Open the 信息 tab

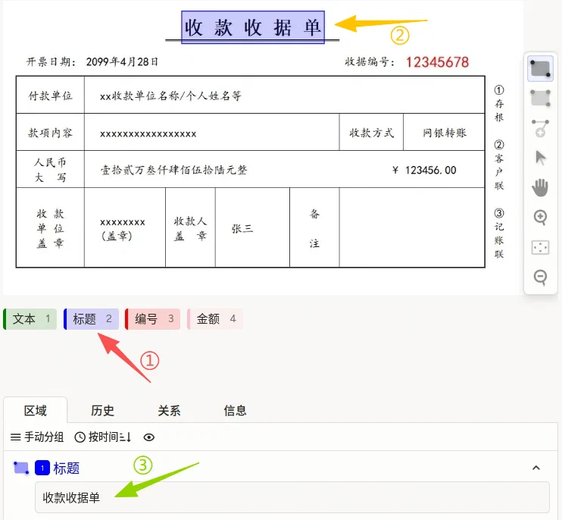coord(235,411)
